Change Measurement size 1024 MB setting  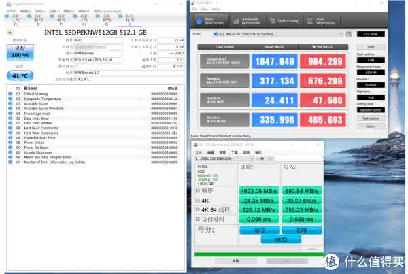(371, 73)
